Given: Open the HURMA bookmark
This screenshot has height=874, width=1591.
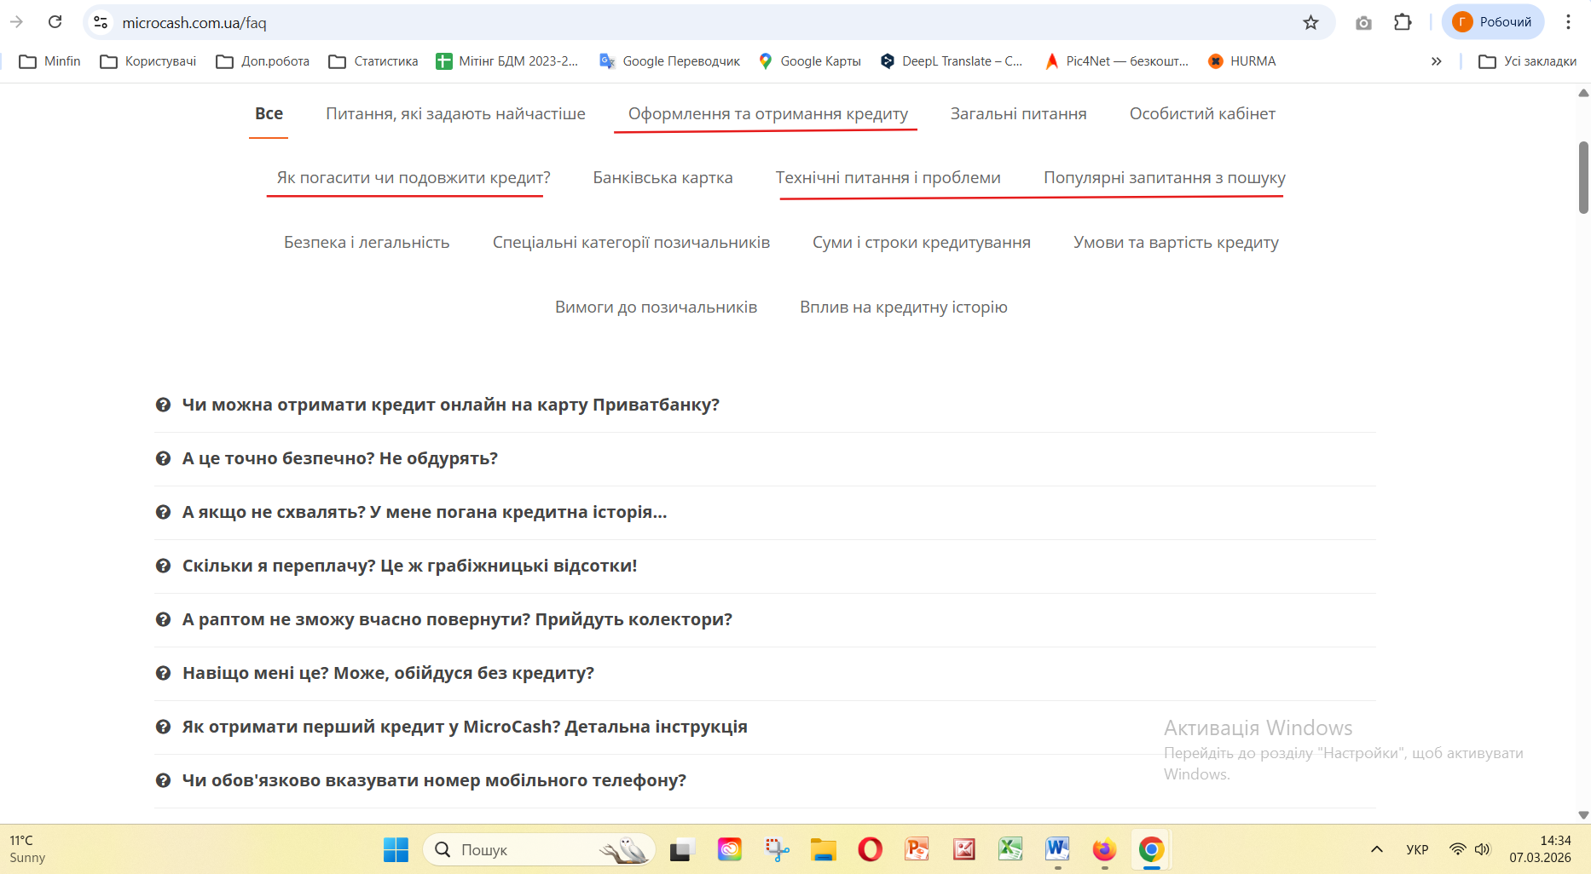Looking at the screenshot, I should click(x=1241, y=61).
